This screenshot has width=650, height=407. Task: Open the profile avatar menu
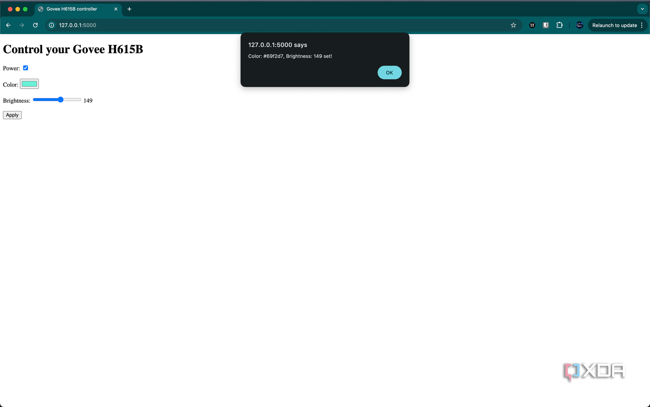point(579,25)
